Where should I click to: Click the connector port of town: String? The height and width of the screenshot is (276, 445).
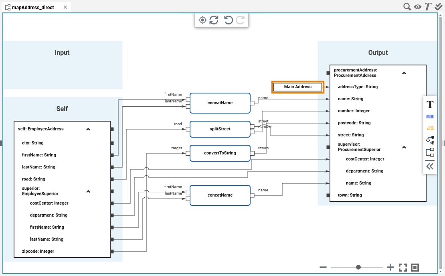coord(328,195)
